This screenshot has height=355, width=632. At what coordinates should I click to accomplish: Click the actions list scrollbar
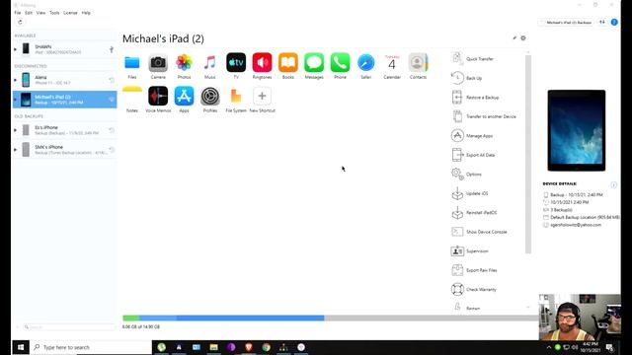(x=528, y=154)
